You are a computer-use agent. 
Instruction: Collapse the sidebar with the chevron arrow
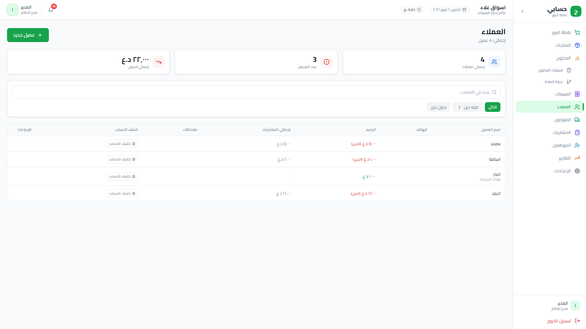tap(522, 11)
